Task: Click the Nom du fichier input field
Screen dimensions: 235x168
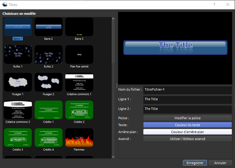Action: [x=187, y=90]
